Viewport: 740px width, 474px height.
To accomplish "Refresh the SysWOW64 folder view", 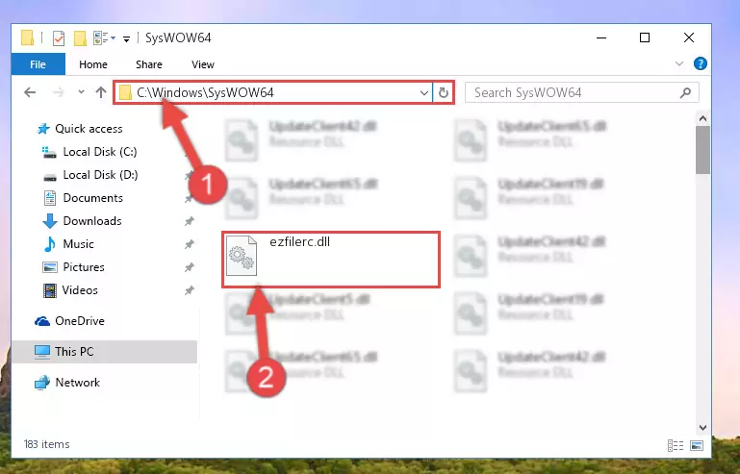I will 444,92.
